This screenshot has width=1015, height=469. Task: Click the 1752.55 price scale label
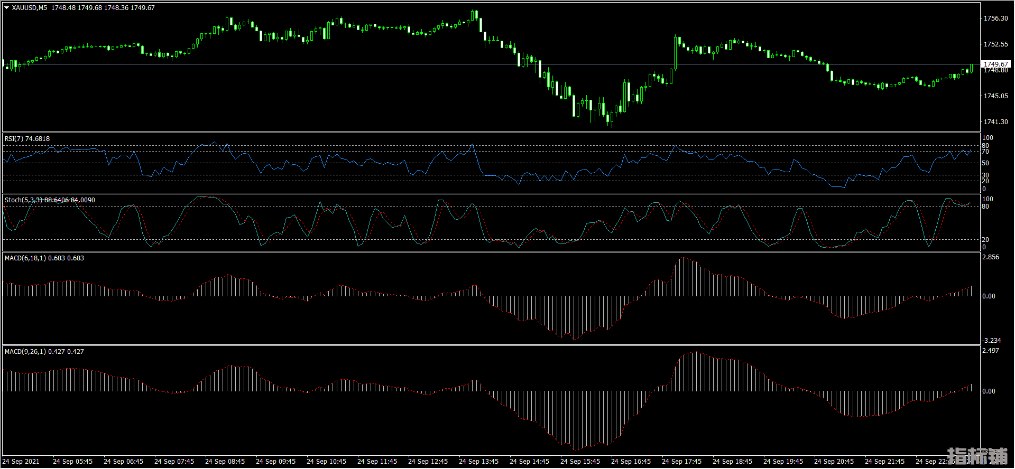pyautogui.click(x=995, y=44)
